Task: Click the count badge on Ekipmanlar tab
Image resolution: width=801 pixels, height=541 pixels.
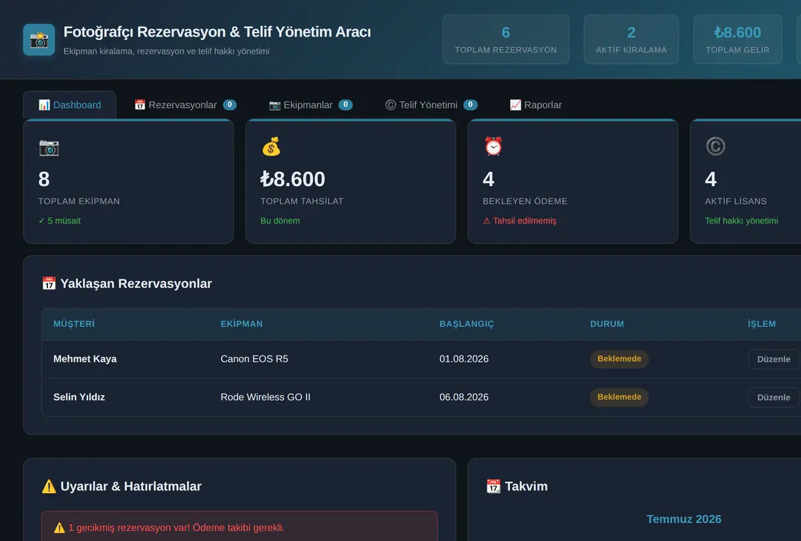Action: click(346, 105)
